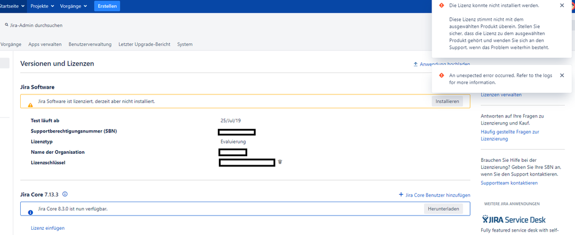
Task: Delete license key via the trash icon
Action: tap(280, 162)
